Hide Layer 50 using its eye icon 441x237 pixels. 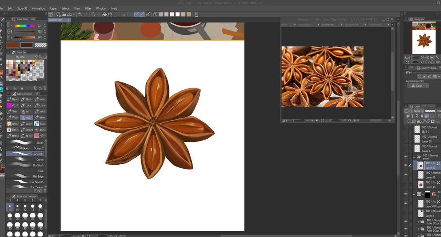[x=406, y=165]
